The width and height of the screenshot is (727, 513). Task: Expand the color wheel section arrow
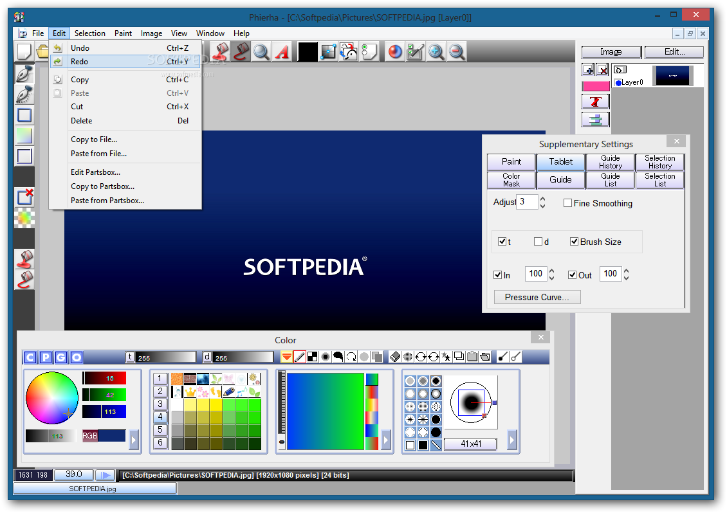pyautogui.click(x=134, y=440)
